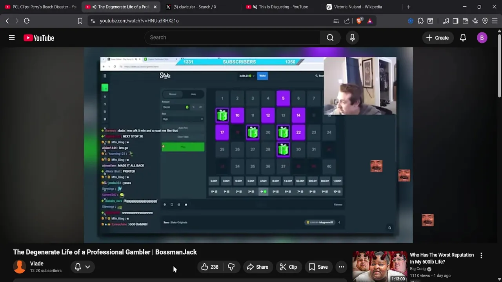Open Extensions puzzle piece menu
Image resolution: width=502 pixels, height=282 pixels.
click(x=420, y=21)
